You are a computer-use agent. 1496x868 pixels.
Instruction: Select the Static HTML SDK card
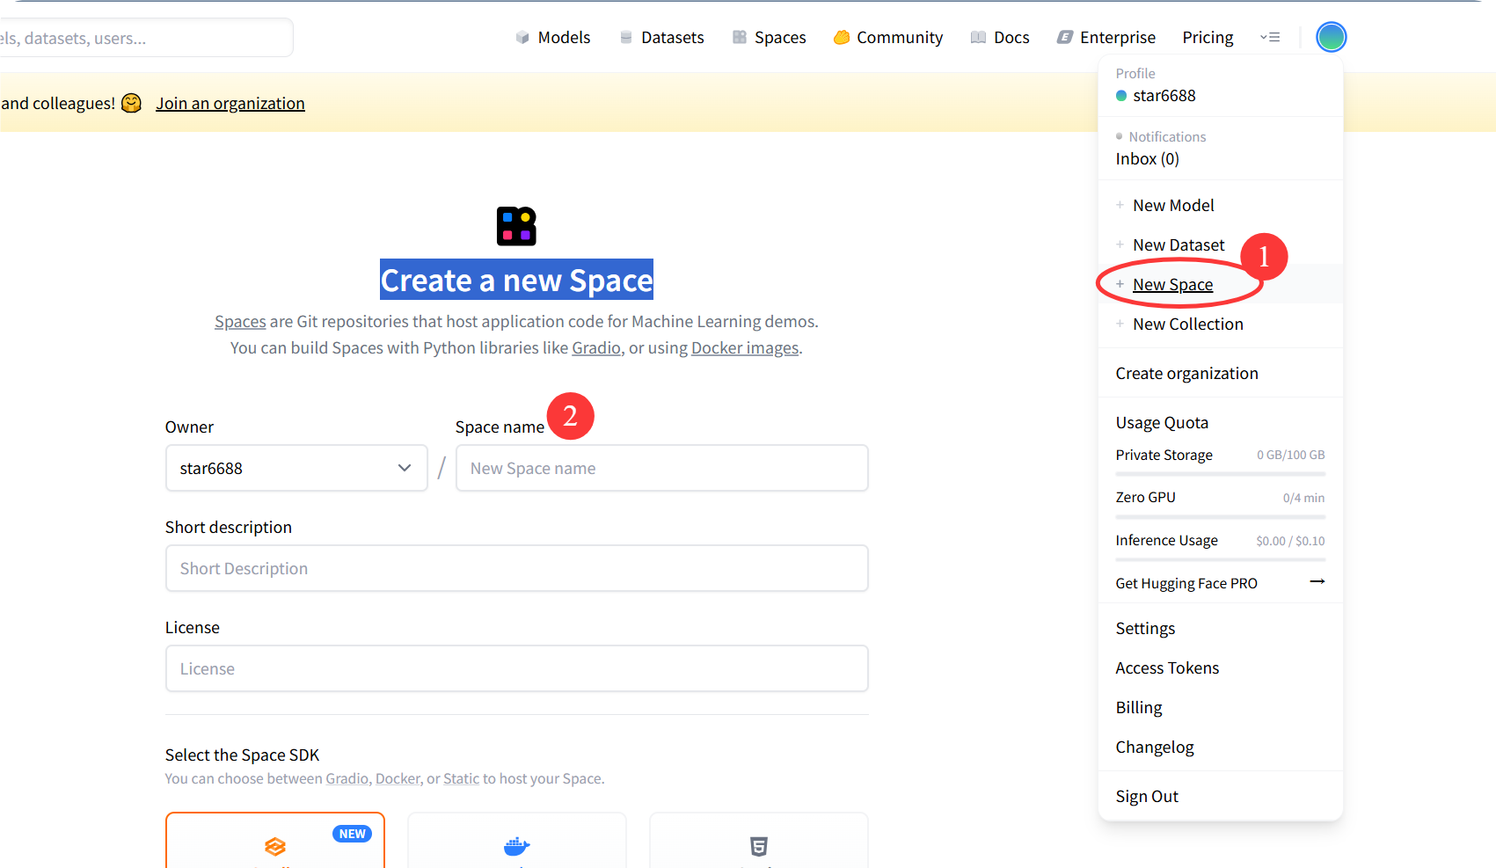tap(758, 841)
